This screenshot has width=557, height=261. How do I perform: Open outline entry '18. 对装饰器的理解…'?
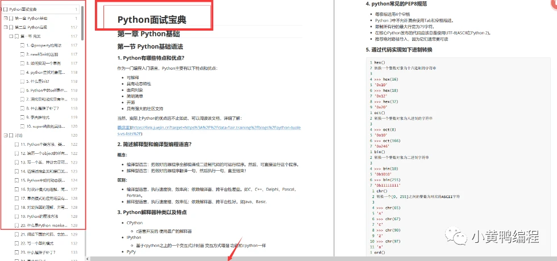[x=43, y=208]
